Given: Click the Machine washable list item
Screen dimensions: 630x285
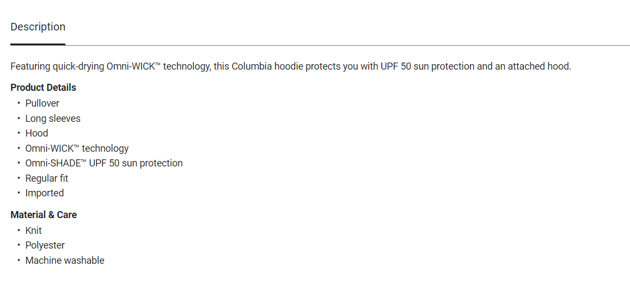Looking at the screenshot, I should pyautogui.click(x=64, y=261).
